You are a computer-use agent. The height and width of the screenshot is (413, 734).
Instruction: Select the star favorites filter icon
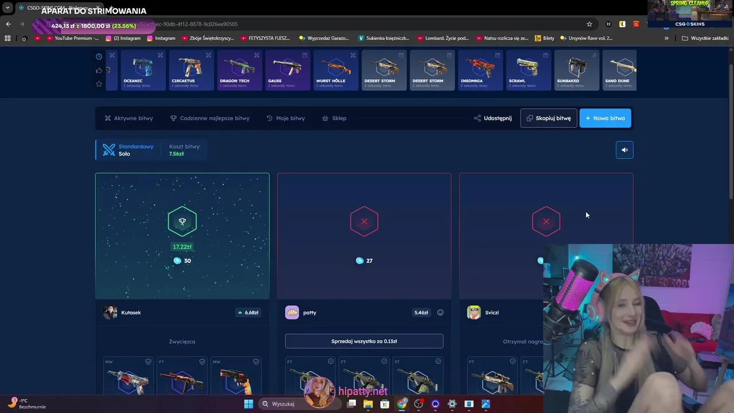click(x=99, y=84)
